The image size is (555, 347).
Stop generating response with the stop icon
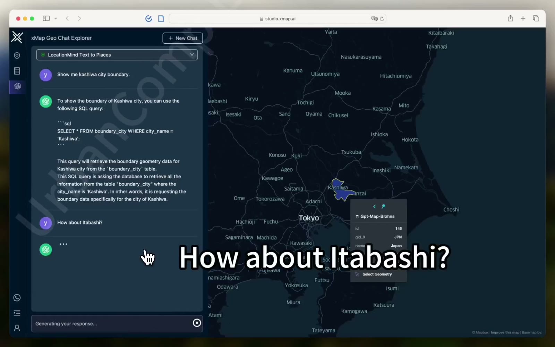tap(197, 323)
